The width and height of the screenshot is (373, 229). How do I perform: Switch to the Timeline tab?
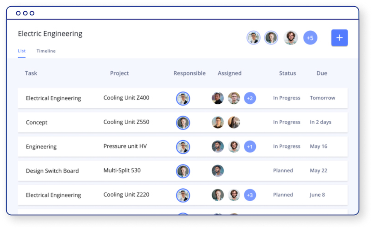point(46,51)
